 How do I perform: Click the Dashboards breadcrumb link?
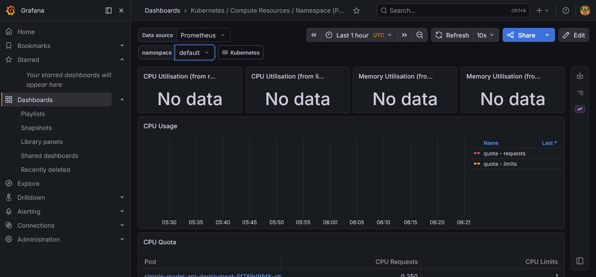click(162, 10)
